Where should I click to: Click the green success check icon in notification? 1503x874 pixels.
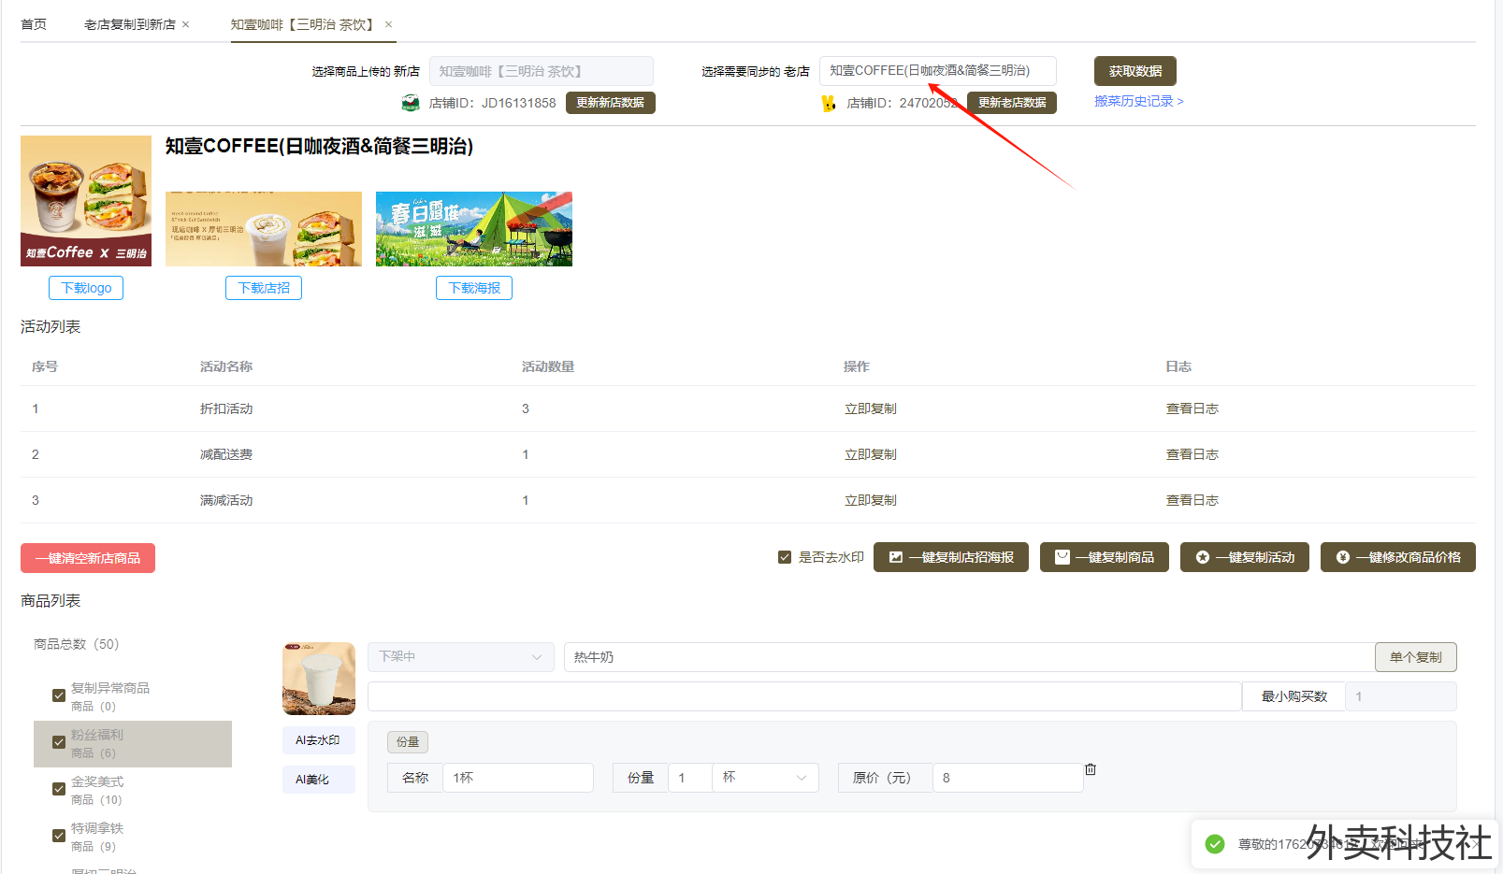click(1215, 844)
